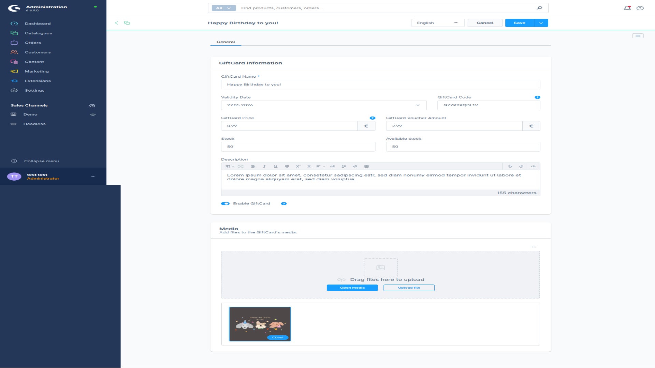Edit the GiftCard Voucher Amount value
Image resolution: width=655 pixels, height=368 pixels.
pyautogui.click(x=454, y=126)
